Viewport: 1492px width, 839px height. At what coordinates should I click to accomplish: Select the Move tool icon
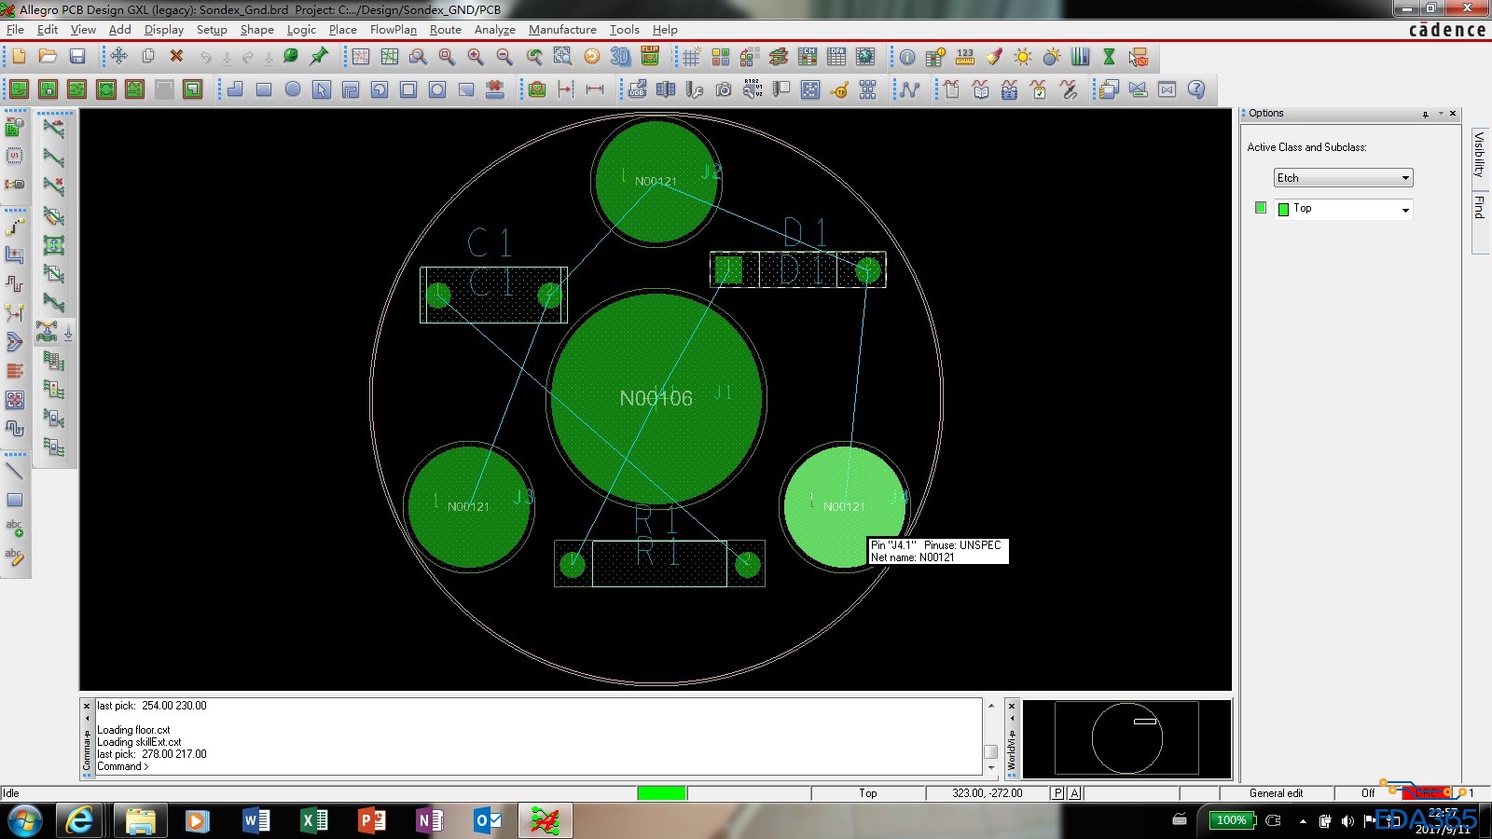[119, 57]
